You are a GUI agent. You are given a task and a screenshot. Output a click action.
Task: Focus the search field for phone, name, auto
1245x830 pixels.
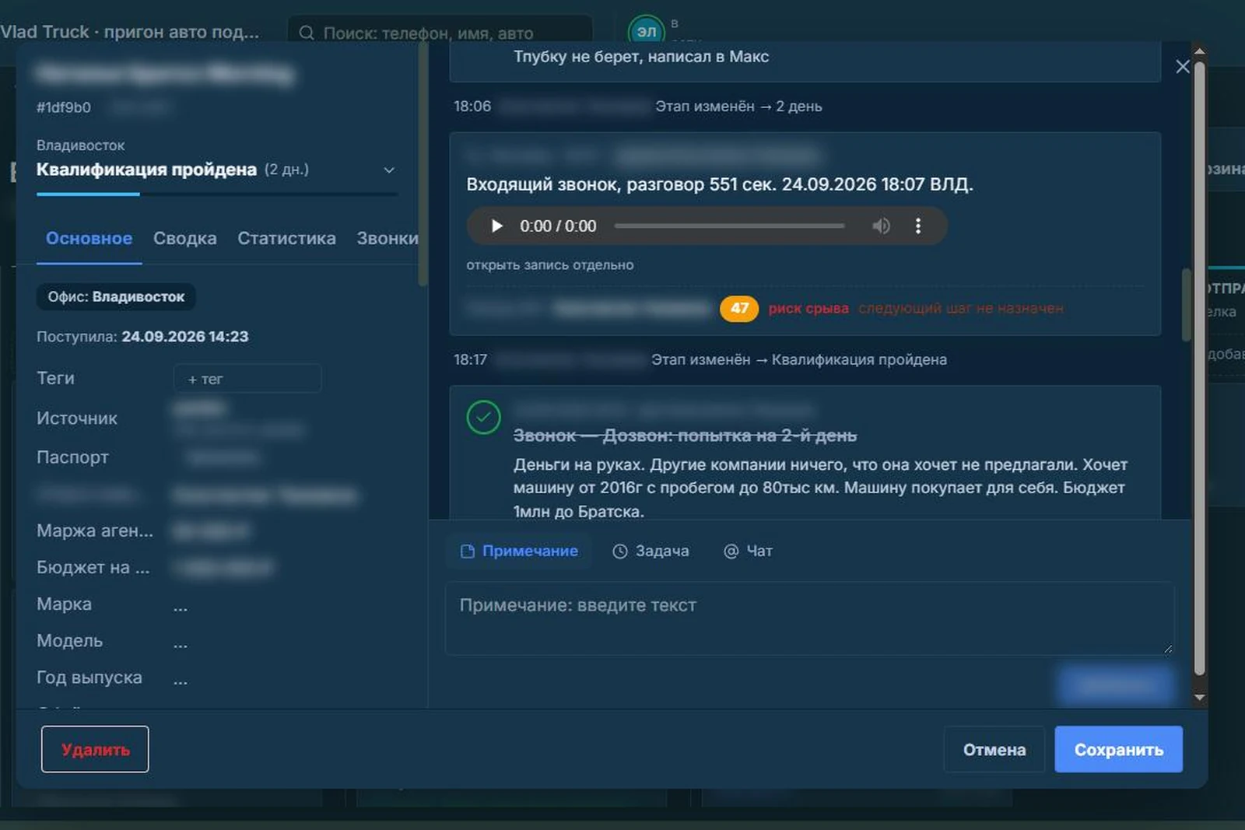click(x=440, y=33)
